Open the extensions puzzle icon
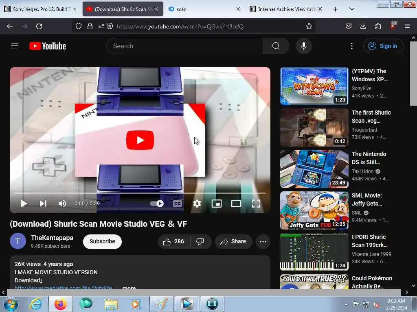The image size is (417, 312). (378, 26)
